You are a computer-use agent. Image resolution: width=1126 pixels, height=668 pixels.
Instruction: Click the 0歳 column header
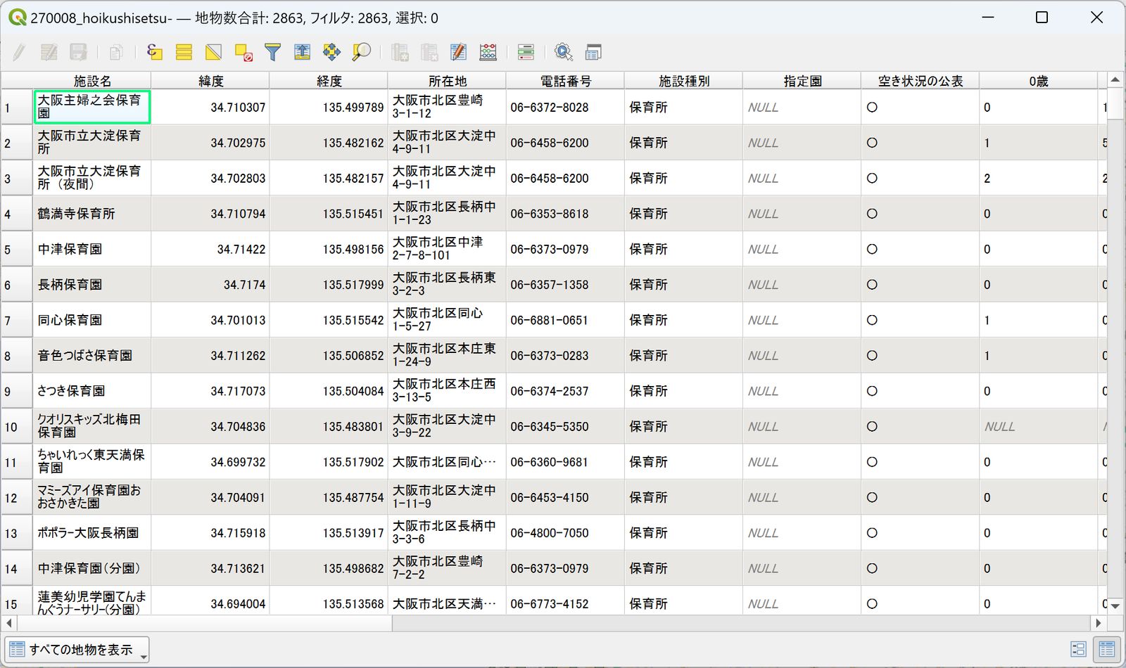point(1038,81)
